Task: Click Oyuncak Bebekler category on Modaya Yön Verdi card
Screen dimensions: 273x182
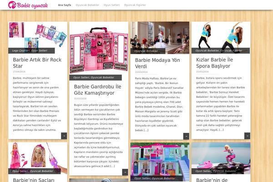Action: (146, 51)
